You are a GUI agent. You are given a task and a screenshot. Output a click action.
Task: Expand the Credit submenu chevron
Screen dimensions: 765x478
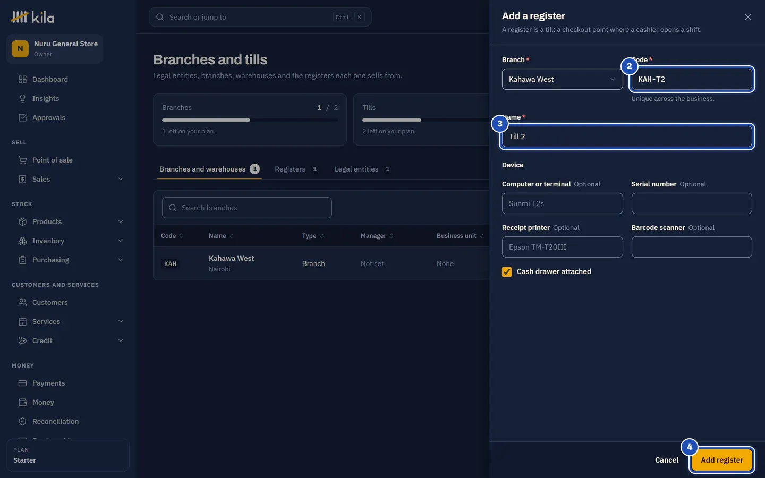121,341
